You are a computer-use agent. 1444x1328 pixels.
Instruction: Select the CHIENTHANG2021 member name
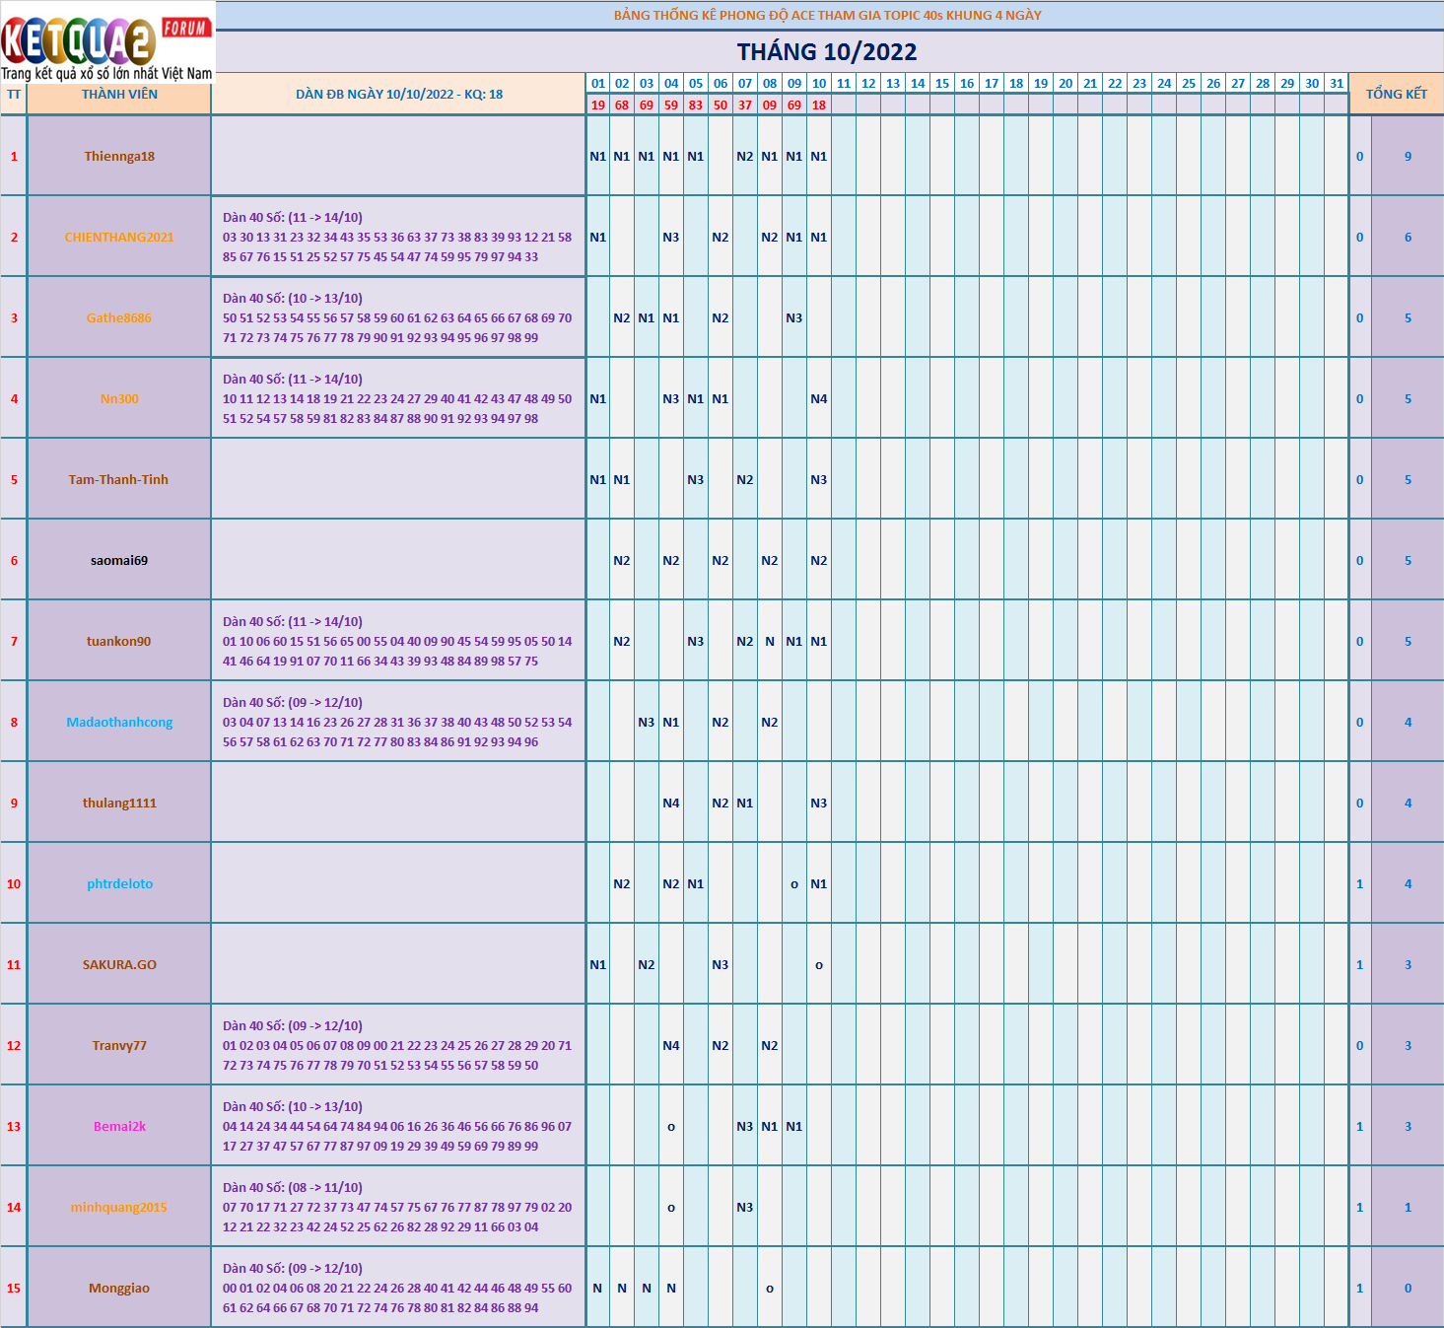[x=119, y=238]
